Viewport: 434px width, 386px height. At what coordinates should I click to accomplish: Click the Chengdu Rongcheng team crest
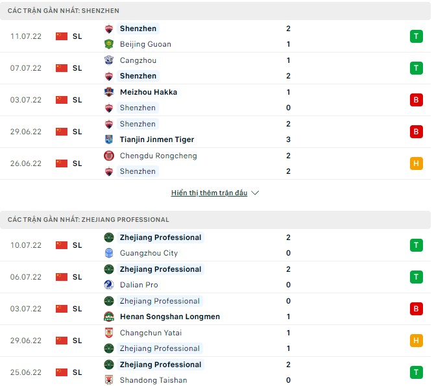coord(109,156)
